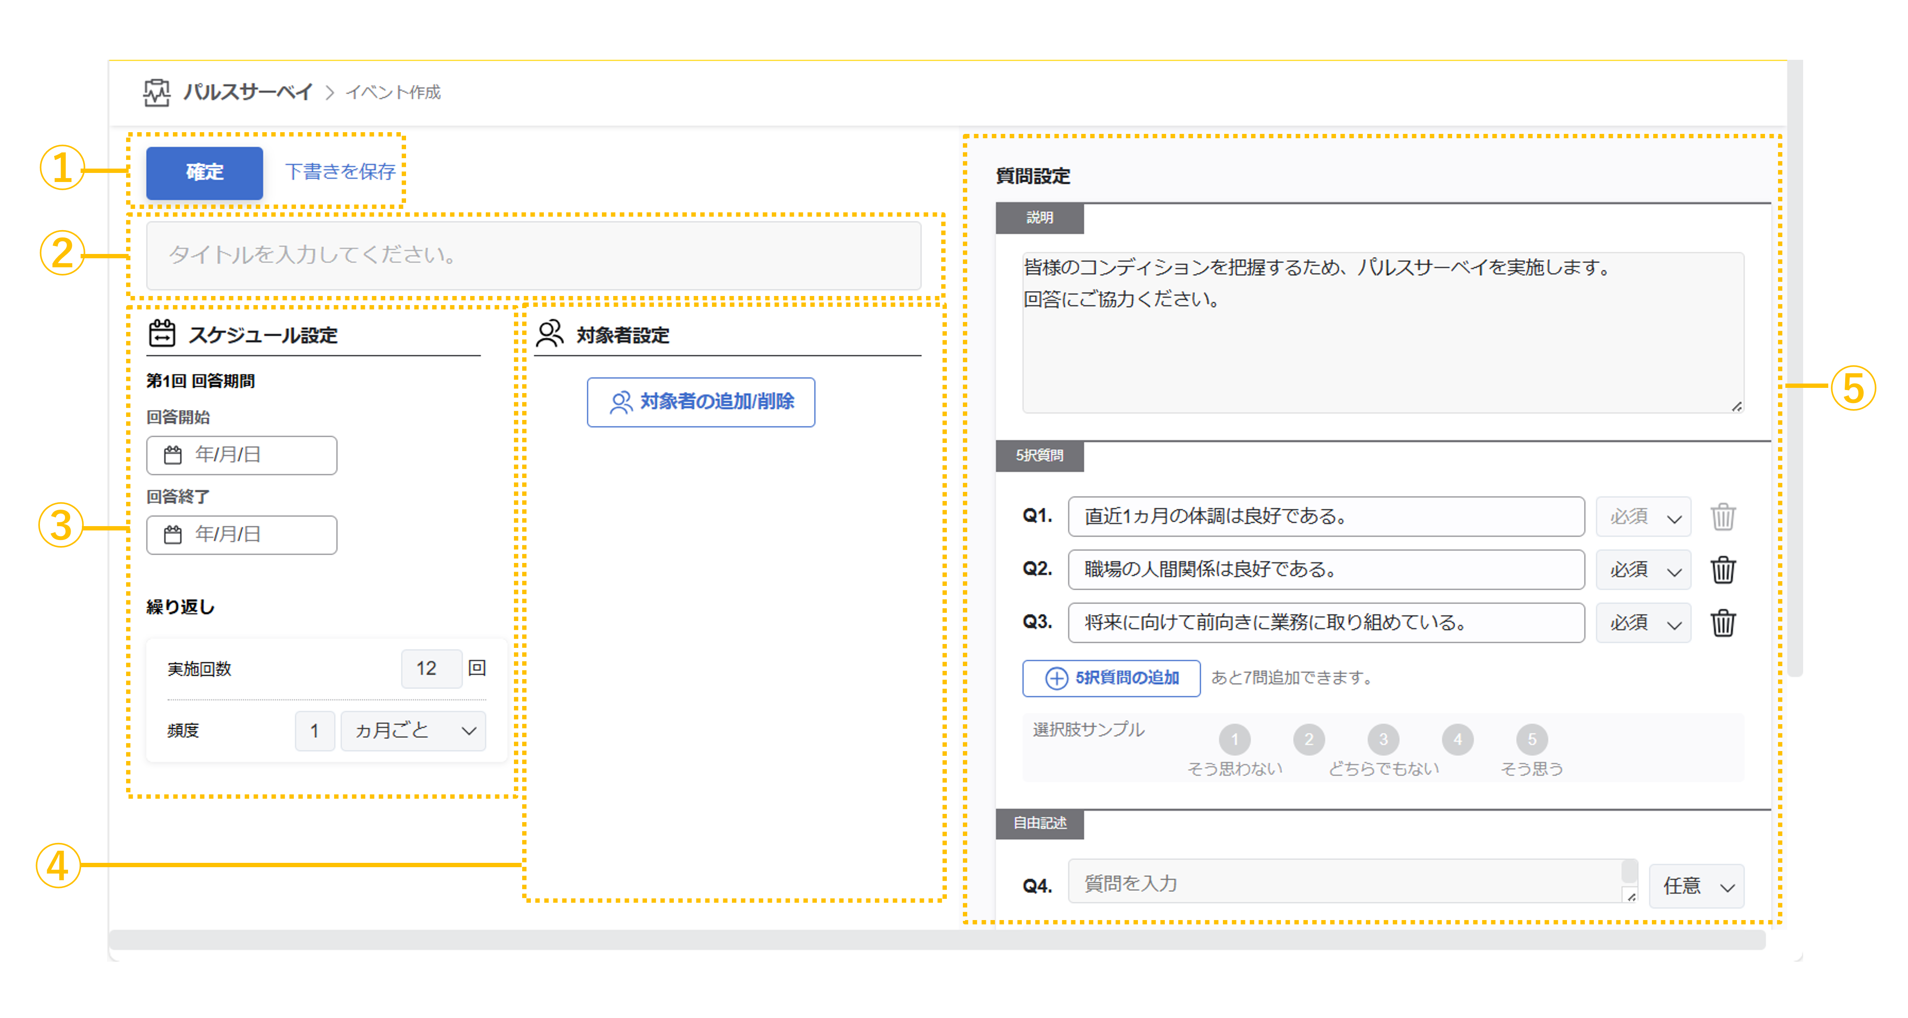Click the 5択質問 section label
1908x1018 pixels.
pyautogui.click(x=1039, y=455)
